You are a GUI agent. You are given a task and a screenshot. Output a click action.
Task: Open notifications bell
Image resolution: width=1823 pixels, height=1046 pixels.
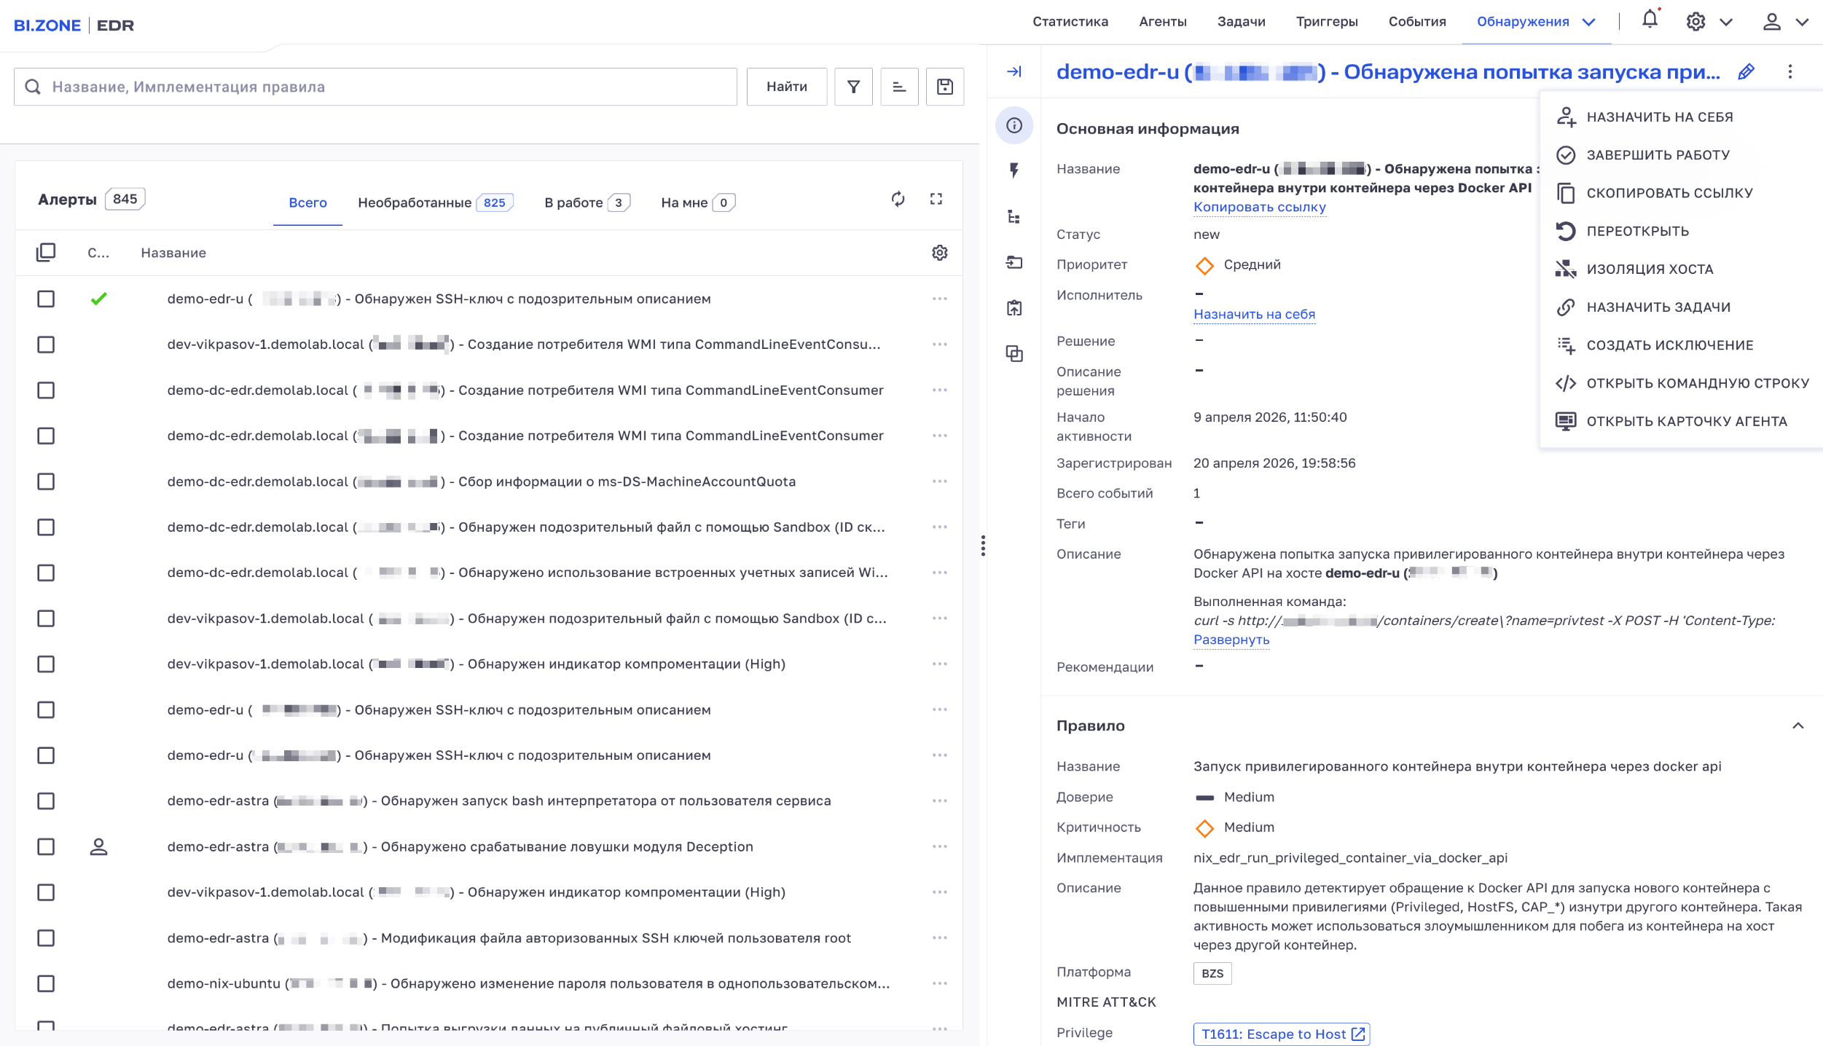tap(1650, 20)
